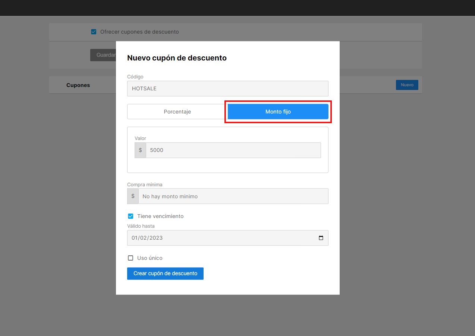Switch to the Porcentaje tab
Viewport: 475px width, 336px height.
pos(177,112)
